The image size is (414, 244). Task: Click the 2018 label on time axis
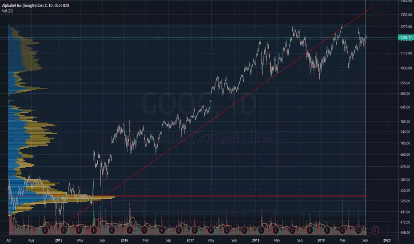(255, 240)
